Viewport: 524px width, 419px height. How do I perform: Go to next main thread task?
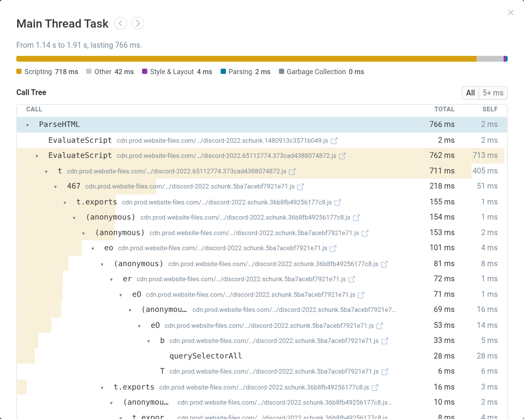tap(138, 24)
